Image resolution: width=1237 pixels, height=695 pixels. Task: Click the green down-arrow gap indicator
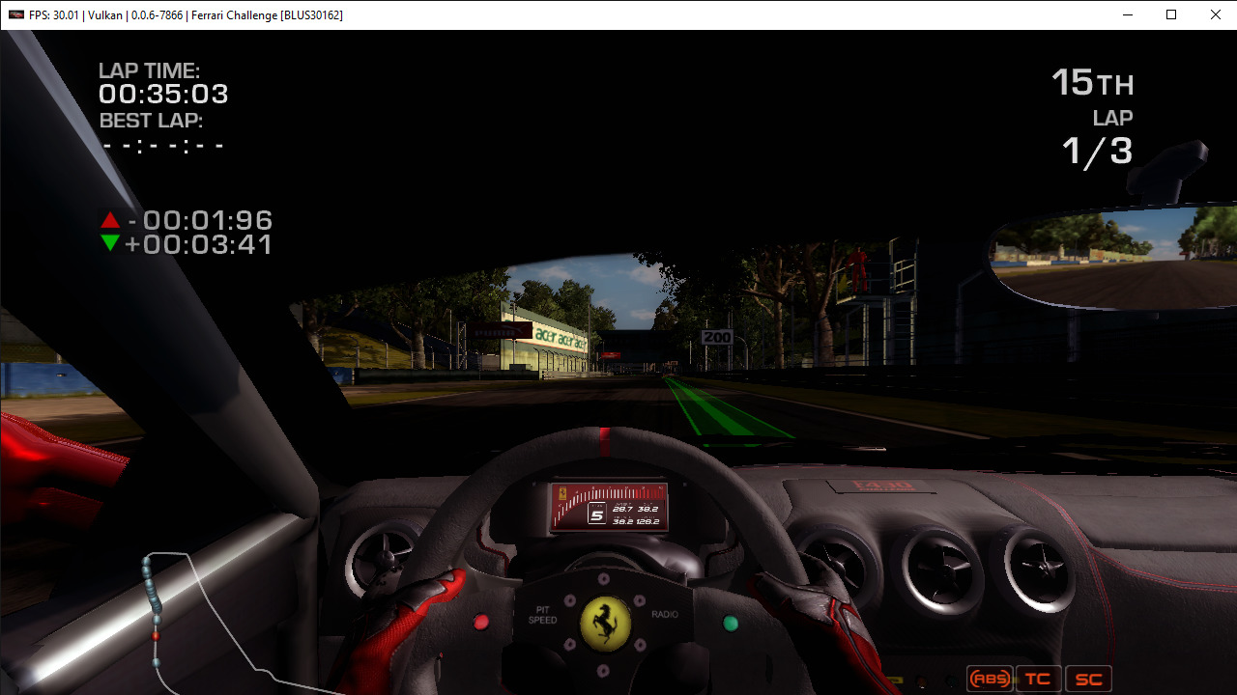click(110, 243)
